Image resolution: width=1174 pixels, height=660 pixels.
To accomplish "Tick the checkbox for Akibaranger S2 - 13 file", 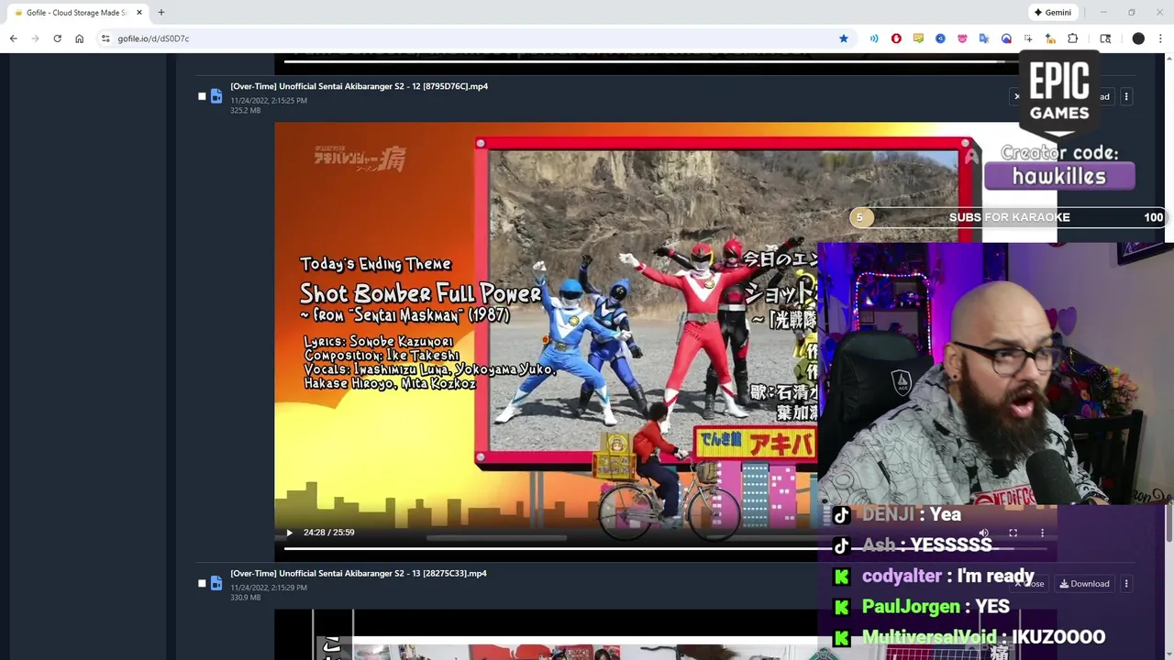I will pyautogui.click(x=202, y=583).
